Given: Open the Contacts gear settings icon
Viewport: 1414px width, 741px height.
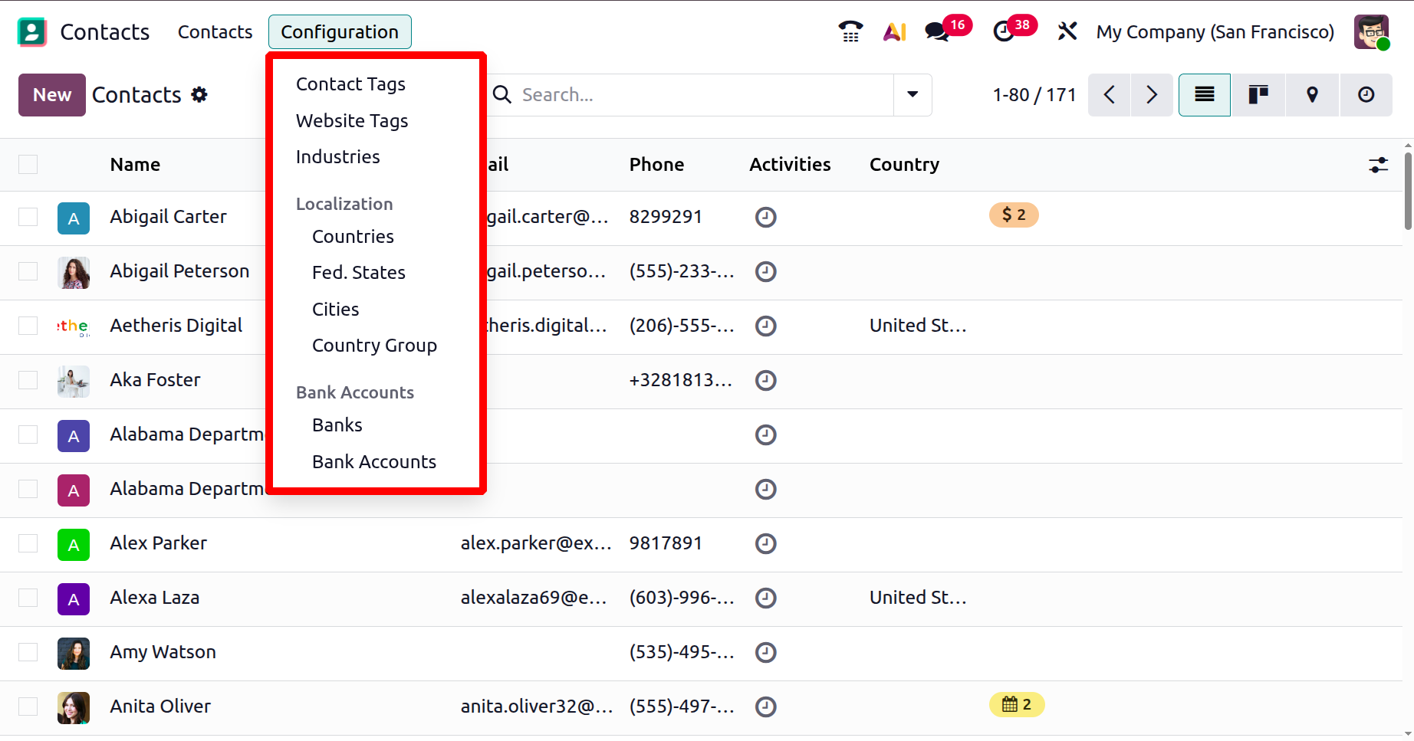Looking at the screenshot, I should coord(199,95).
